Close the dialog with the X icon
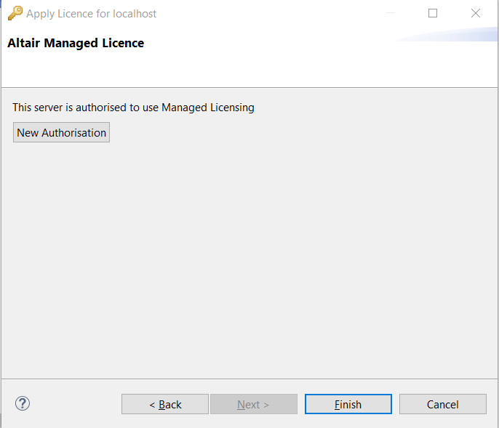 [476, 13]
